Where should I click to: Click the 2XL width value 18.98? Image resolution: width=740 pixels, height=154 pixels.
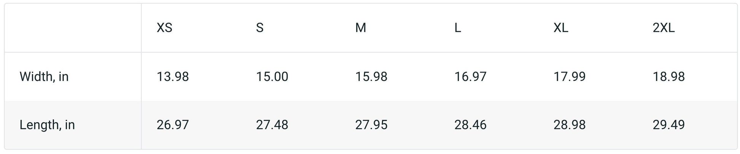[x=669, y=77]
